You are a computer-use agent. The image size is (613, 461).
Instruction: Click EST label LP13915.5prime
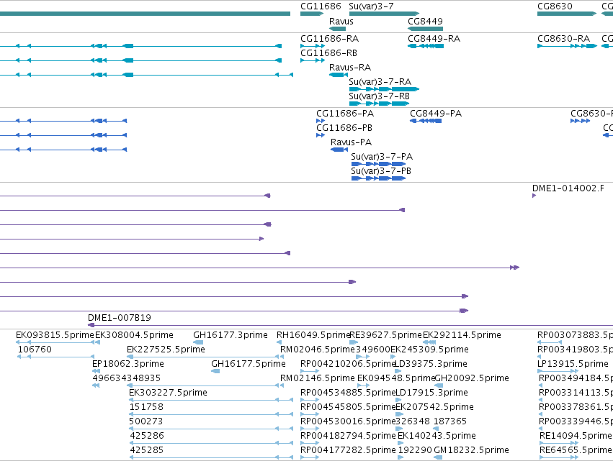click(573, 364)
